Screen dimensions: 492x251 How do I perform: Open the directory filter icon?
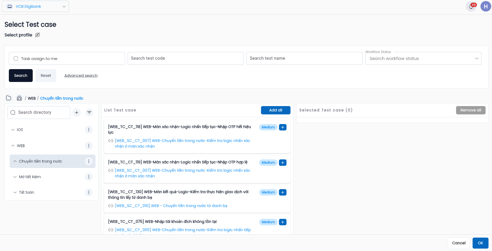coord(89,113)
